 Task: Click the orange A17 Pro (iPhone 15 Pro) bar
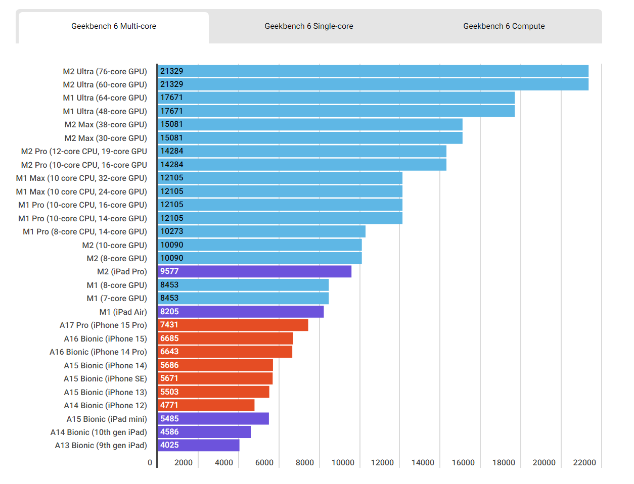(233, 325)
